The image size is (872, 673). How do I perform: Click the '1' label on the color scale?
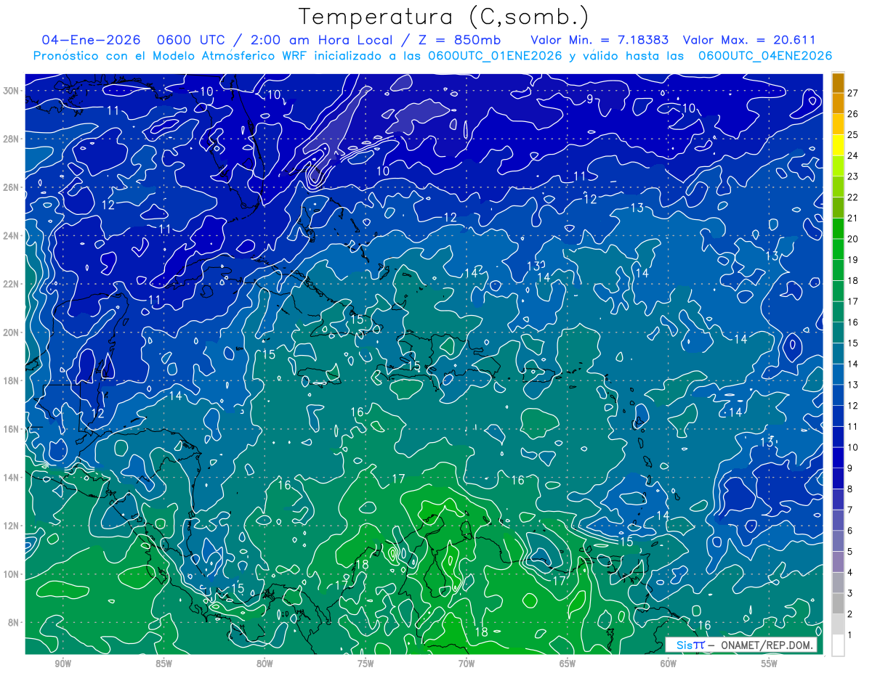[849, 635]
